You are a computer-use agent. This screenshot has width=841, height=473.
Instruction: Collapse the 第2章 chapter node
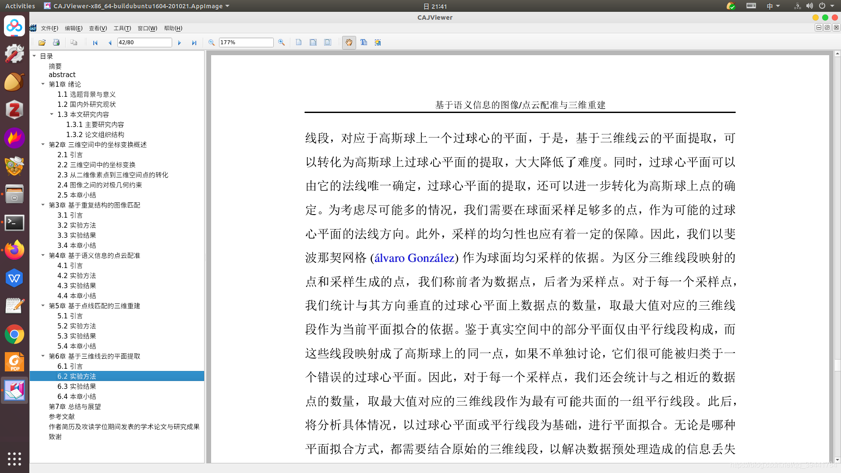pos(43,144)
